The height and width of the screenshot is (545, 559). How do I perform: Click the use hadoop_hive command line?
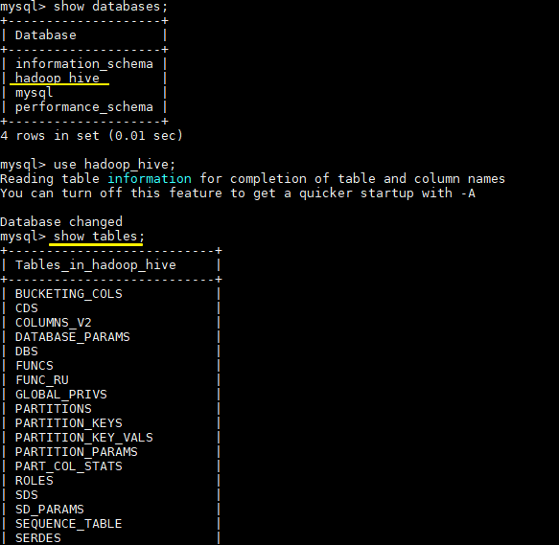pos(88,164)
